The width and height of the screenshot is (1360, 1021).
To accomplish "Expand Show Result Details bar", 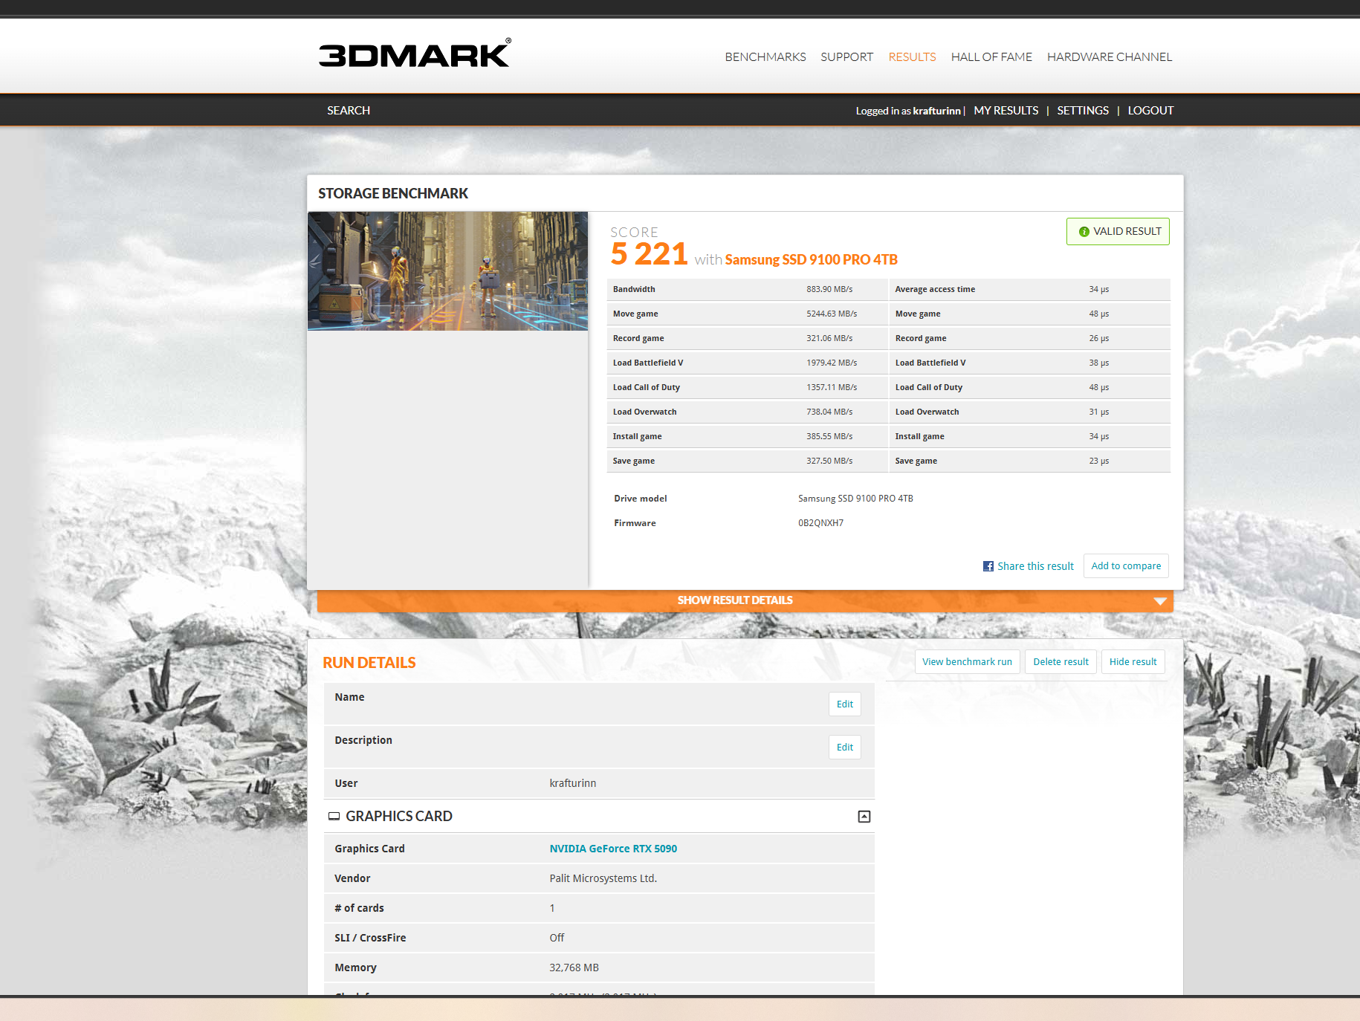I will click(x=734, y=600).
